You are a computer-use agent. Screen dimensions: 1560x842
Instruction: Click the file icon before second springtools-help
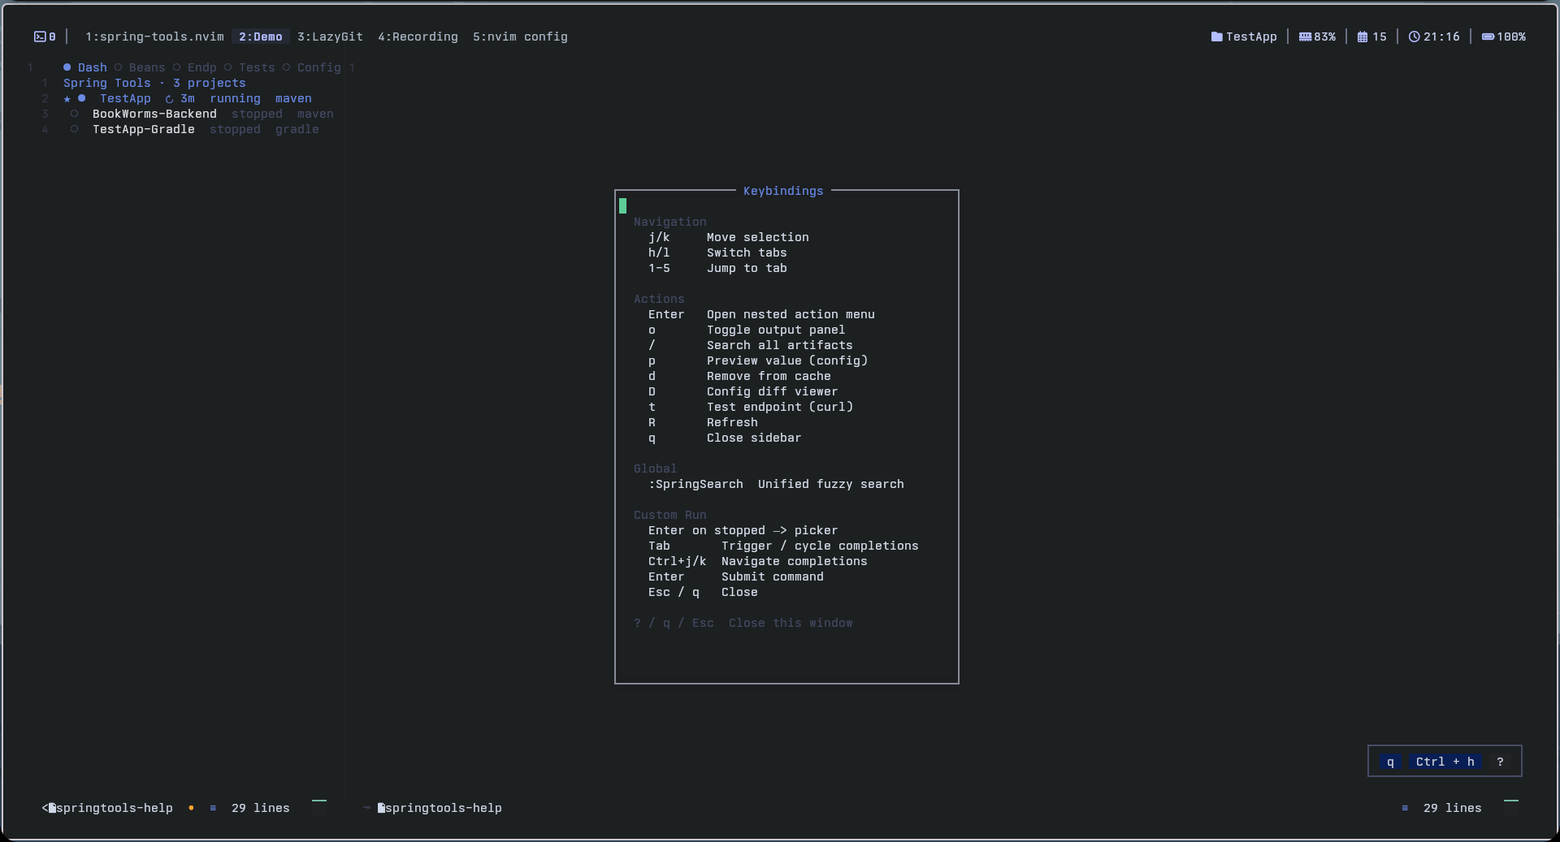[x=381, y=808]
